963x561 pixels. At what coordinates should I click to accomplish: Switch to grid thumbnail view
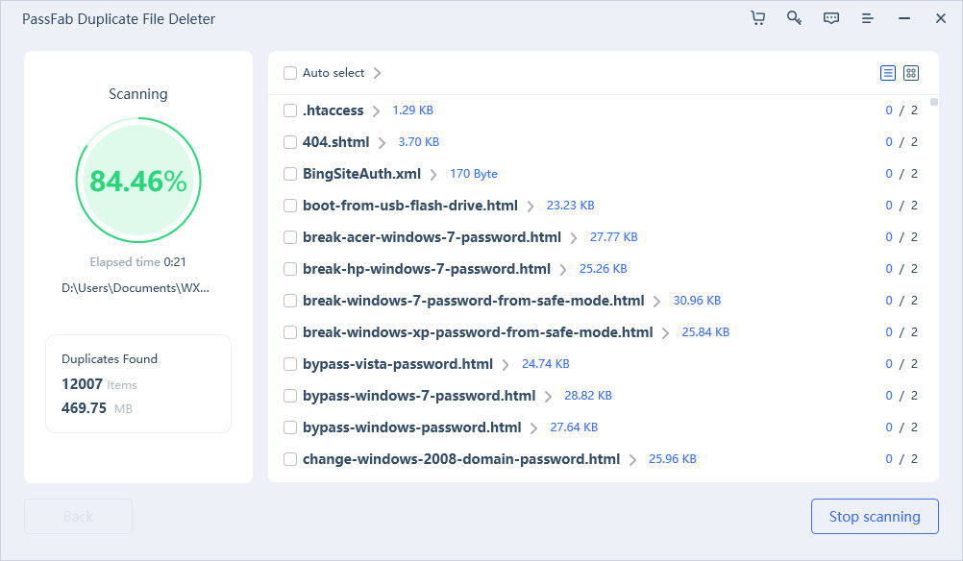coord(911,73)
